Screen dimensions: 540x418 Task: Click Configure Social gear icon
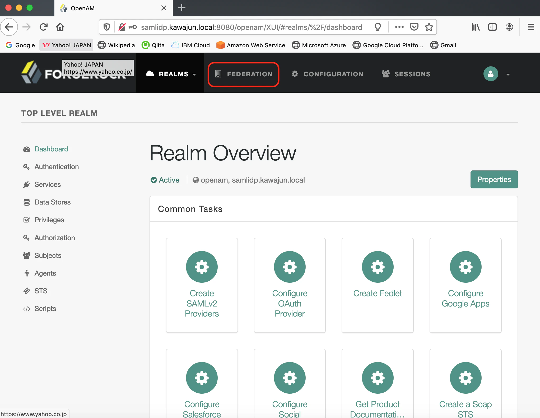click(x=290, y=378)
